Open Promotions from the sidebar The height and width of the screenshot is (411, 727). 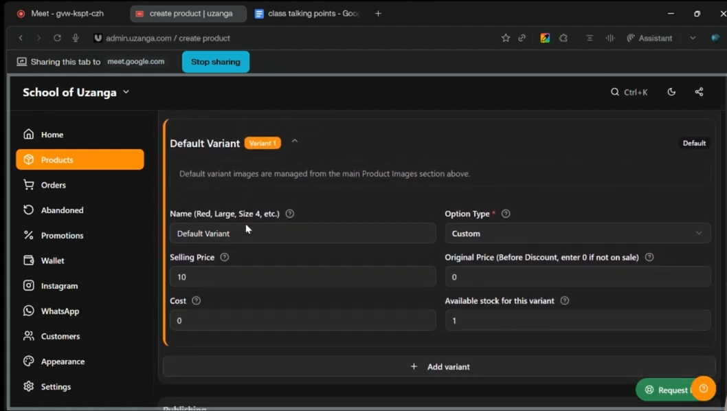[80, 235]
